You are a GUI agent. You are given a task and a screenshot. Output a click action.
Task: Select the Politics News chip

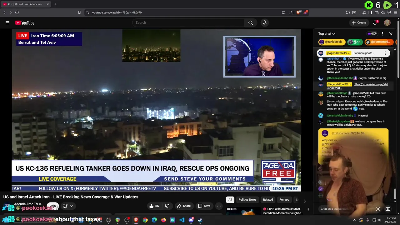pos(247,200)
